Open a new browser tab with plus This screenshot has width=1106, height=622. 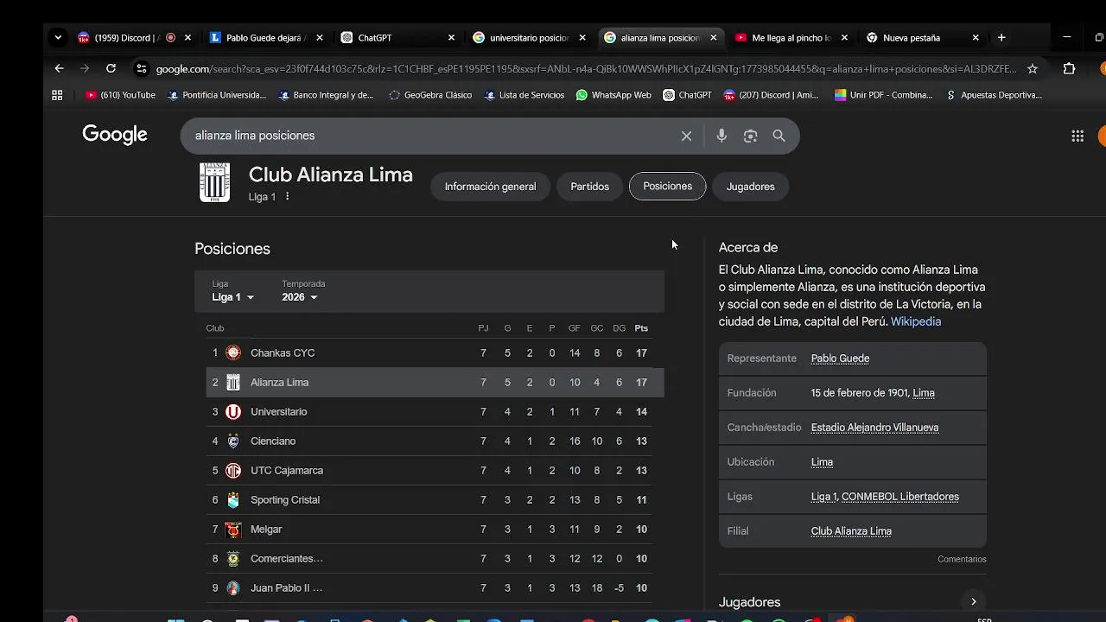point(1001,38)
